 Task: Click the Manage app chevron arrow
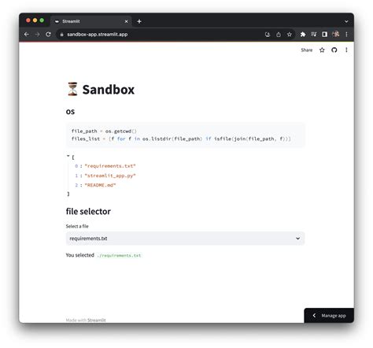314,316
